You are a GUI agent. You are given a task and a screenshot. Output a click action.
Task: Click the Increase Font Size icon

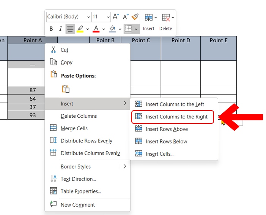pyautogui.click(x=116, y=17)
